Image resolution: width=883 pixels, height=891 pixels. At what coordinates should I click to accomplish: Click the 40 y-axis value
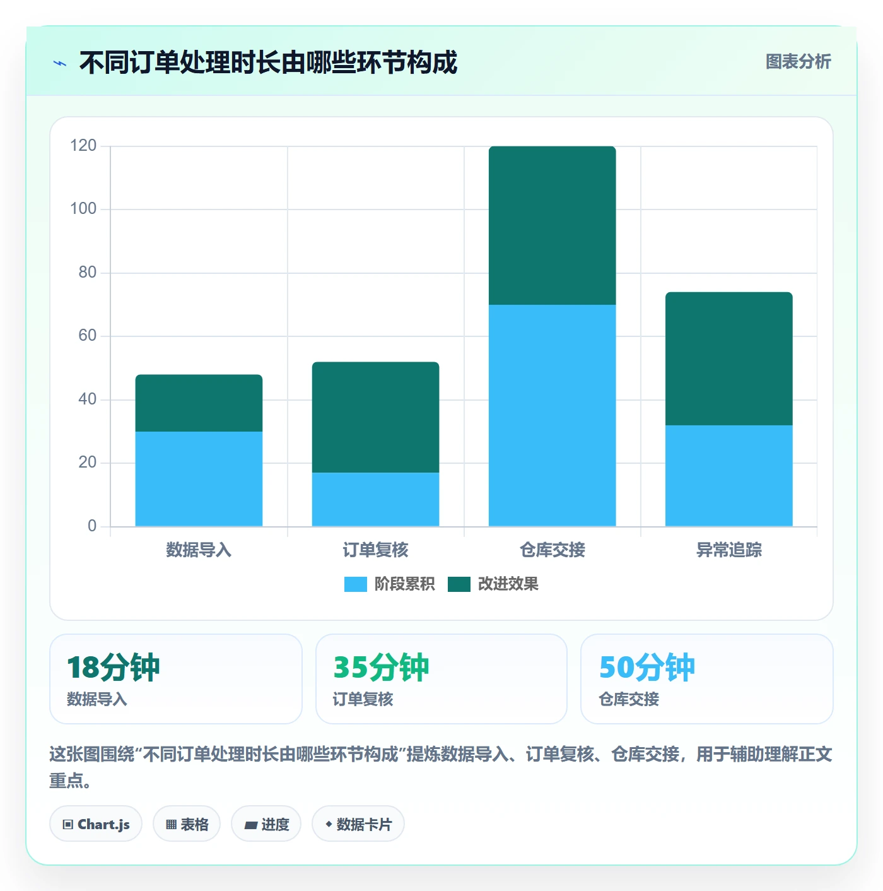pos(87,399)
